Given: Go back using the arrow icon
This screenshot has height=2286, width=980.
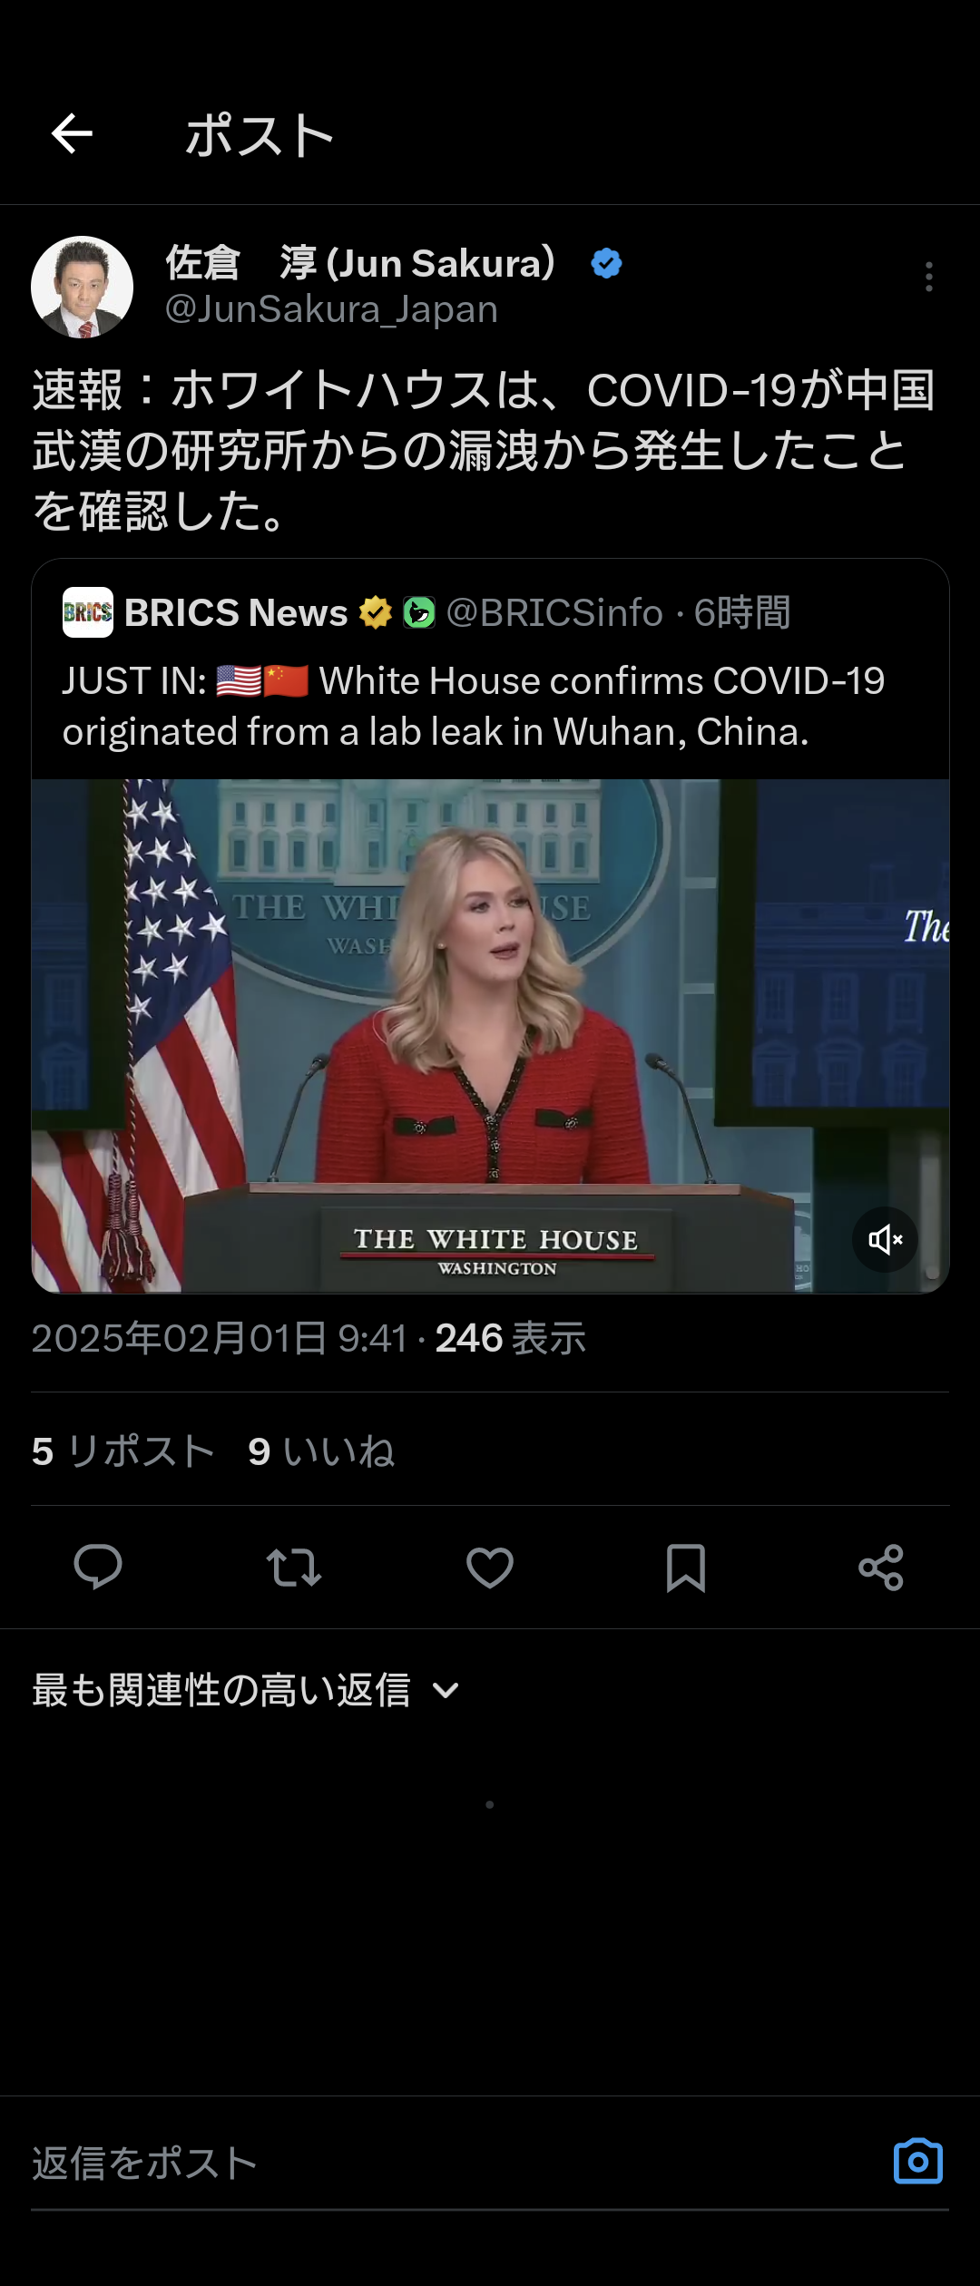Looking at the screenshot, I should click(72, 134).
